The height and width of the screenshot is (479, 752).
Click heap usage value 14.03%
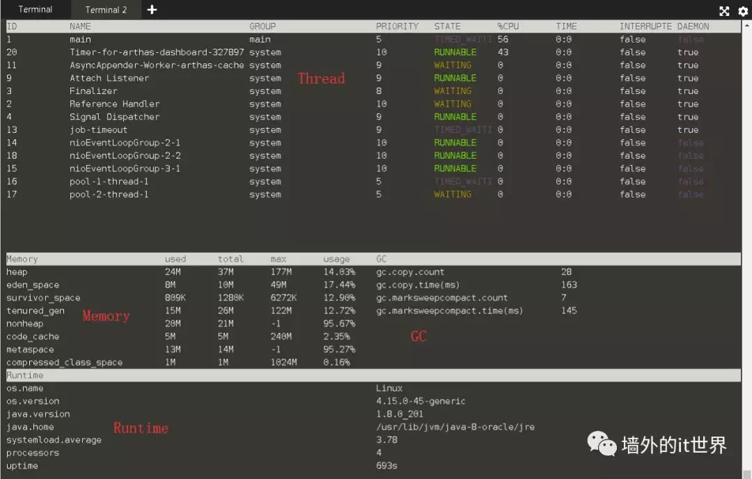[x=339, y=272]
